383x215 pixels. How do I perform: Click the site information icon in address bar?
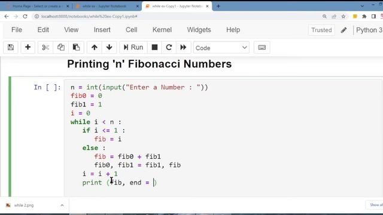(x=37, y=16)
